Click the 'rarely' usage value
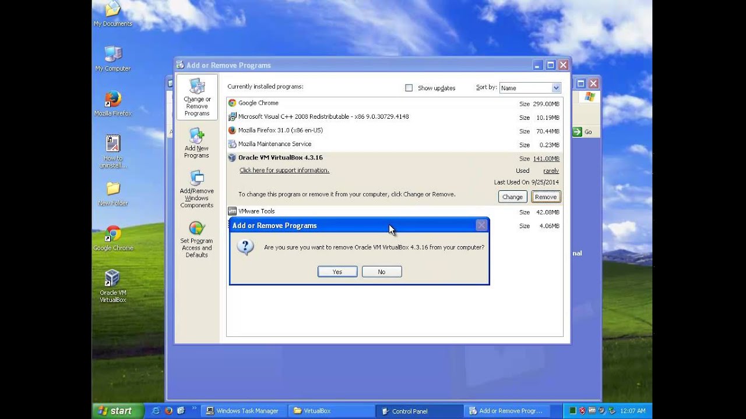The width and height of the screenshot is (746, 419). tap(551, 171)
